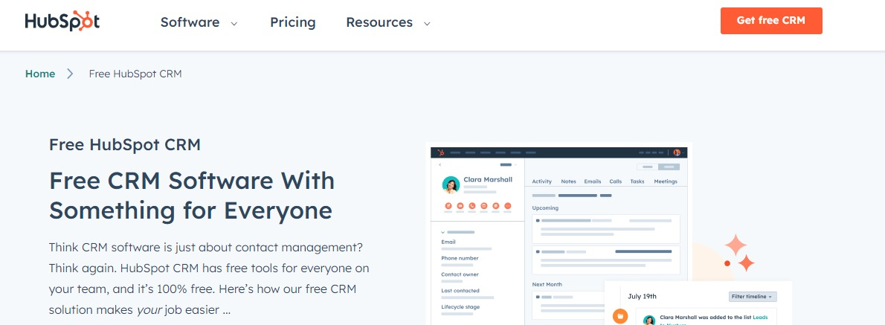Image resolution: width=885 pixels, height=325 pixels.
Task: Click the first orange note action icon
Action: tap(448, 205)
